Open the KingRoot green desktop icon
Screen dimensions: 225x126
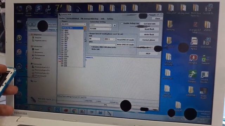(x=205, y=59)
